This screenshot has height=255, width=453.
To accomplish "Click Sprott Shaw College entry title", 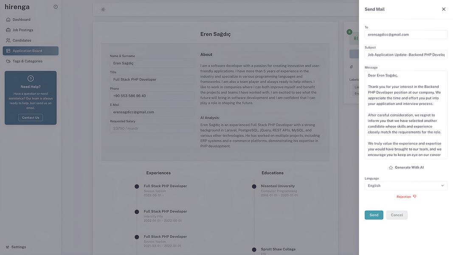I will (278, 249).
